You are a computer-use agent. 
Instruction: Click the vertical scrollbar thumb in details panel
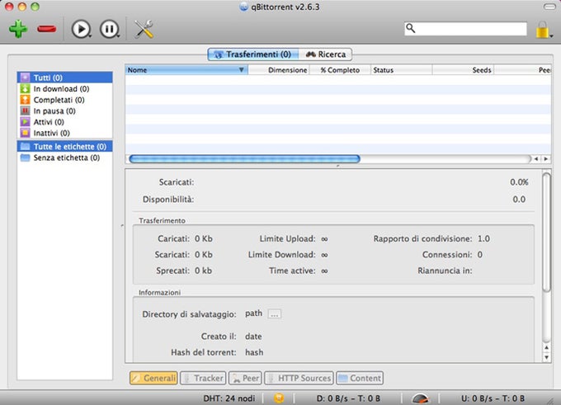(x=546, y=233)
